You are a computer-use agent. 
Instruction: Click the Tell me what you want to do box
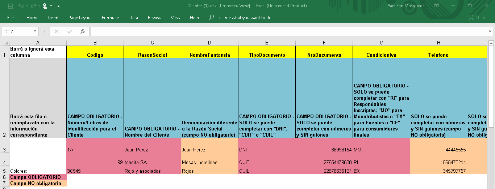[244, 18]
